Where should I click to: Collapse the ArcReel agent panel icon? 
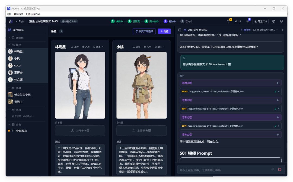click(180, 30)
